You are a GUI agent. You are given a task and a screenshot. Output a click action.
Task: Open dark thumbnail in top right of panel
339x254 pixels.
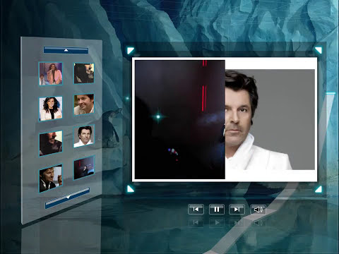click(x=84, y=73)
